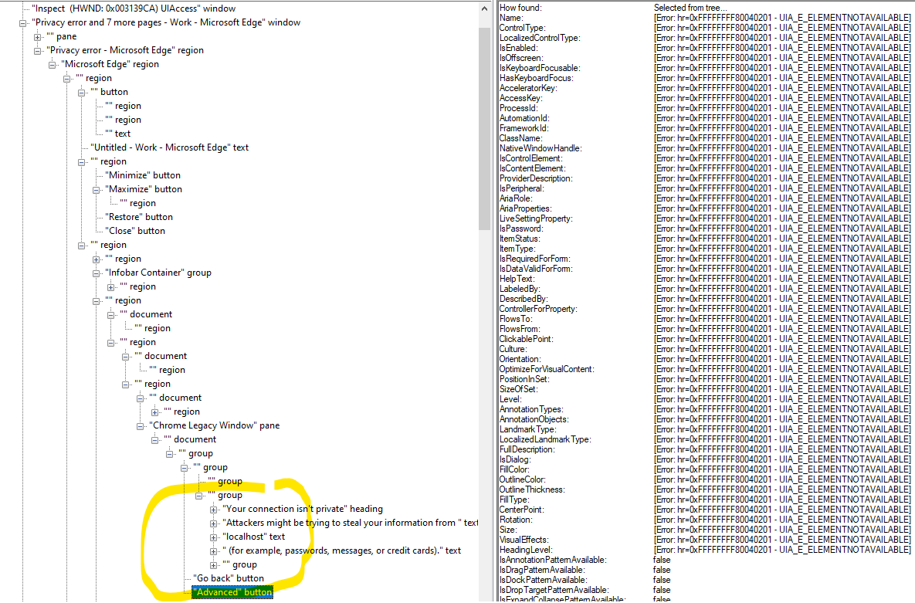915x603 pixels.
Task: Select the "" pane tree item
Action: click(x=61, y=37)
